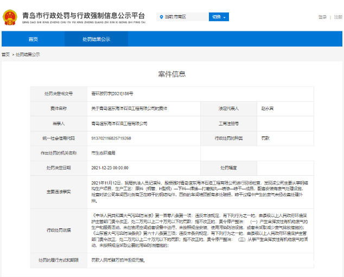Click the 当事人 label cell
This screenshot has height=277, width=344.
59,123
